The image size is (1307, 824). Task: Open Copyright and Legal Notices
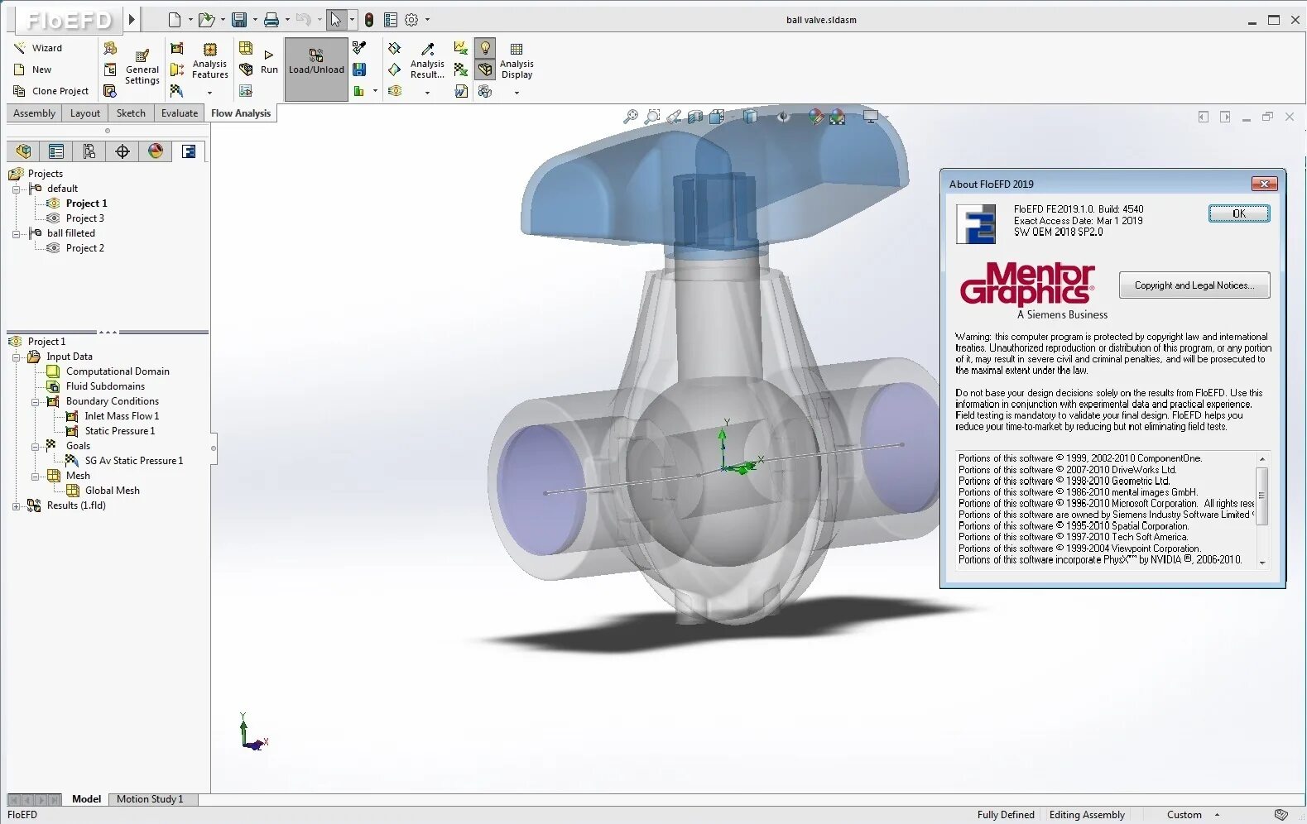tap(1194, 285)
